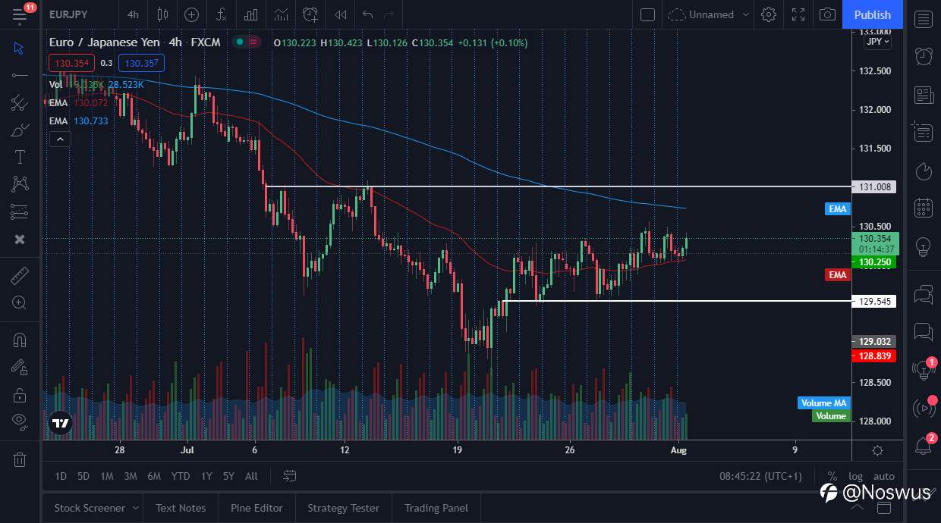The height and width of the screenshot is (523, 941).
Task: Take a chart snapshot with camera icon
Action: coord(828,14)
